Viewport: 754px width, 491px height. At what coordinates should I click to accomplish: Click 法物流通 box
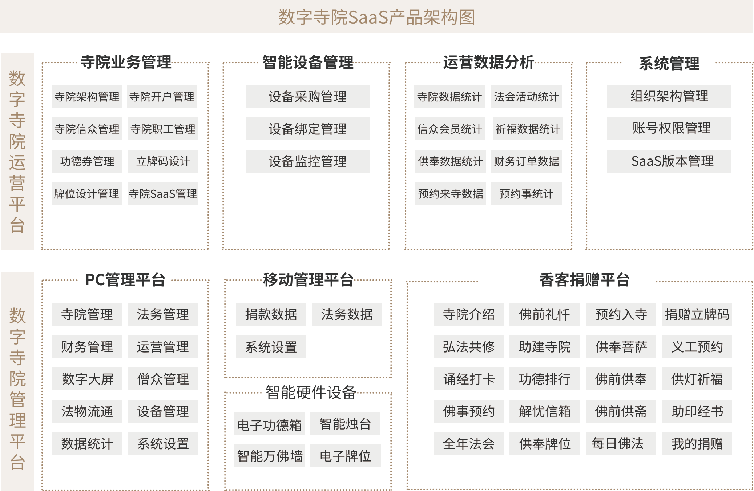(87, 411)
